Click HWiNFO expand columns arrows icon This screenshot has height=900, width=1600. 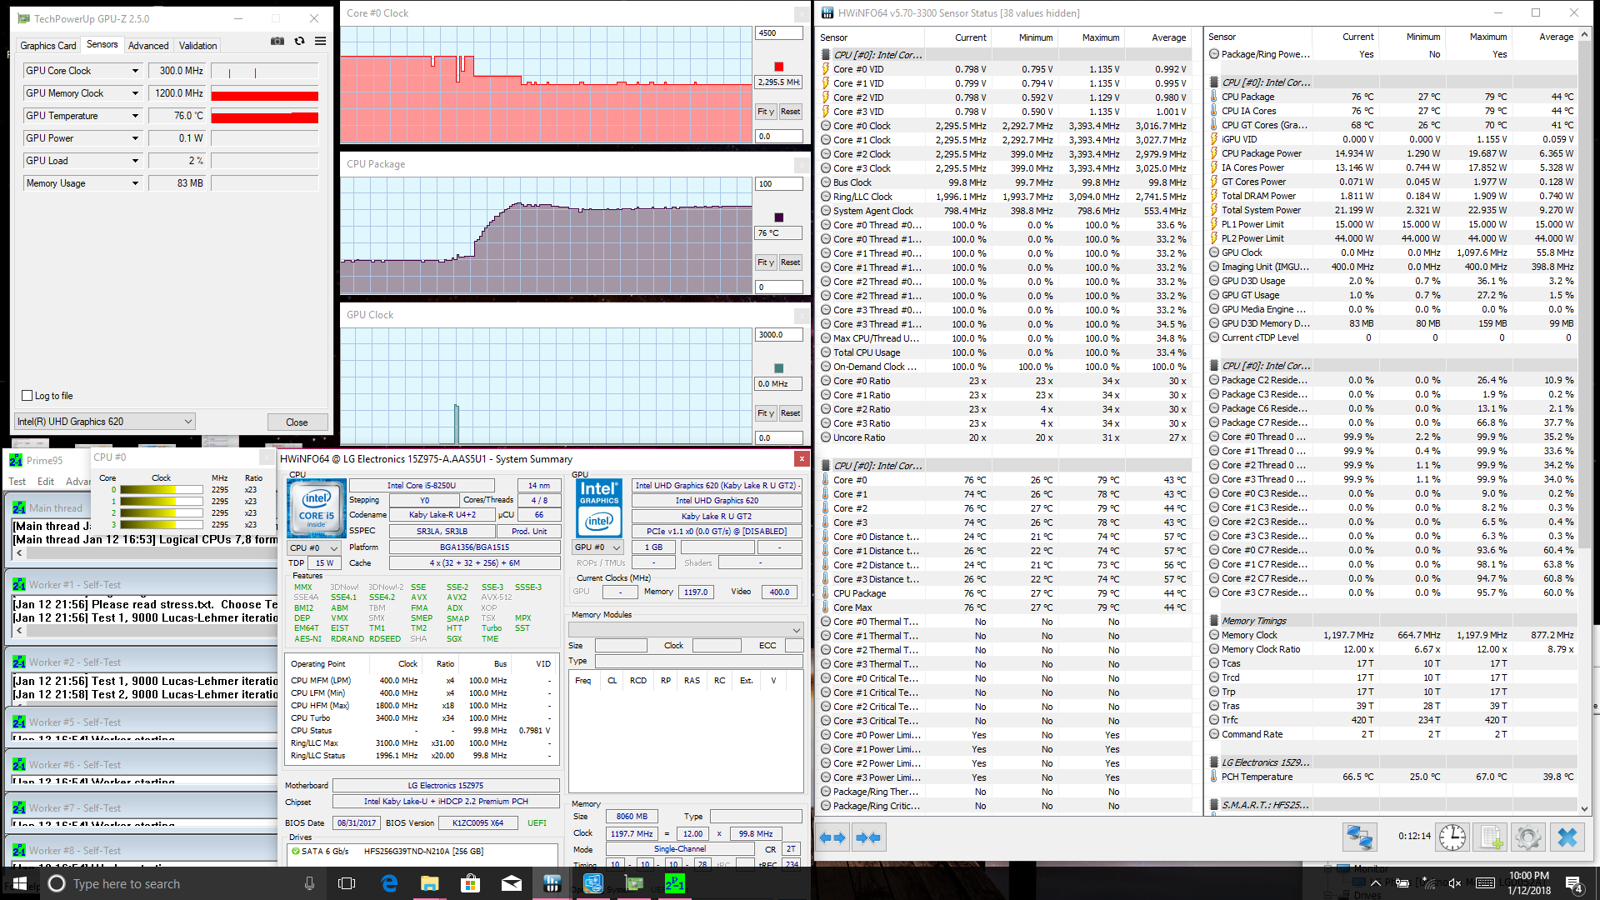[832, 837]
